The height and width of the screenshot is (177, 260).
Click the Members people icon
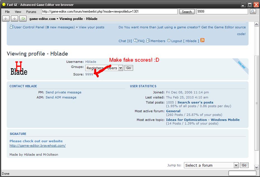coord(148,40)
